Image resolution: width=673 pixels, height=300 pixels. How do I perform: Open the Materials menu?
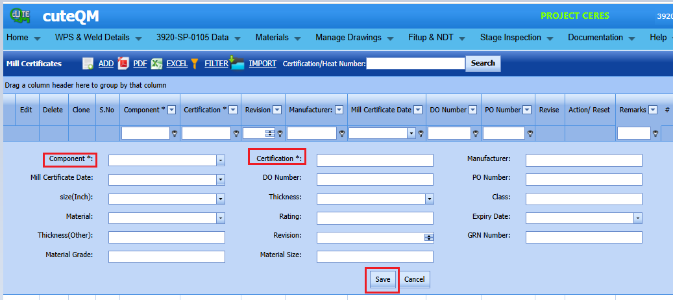point(278,38)
